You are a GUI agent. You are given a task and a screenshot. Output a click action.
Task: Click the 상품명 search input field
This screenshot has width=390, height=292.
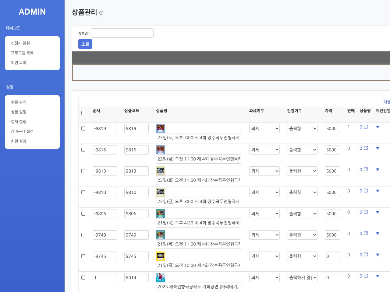[x=122, y=33]
